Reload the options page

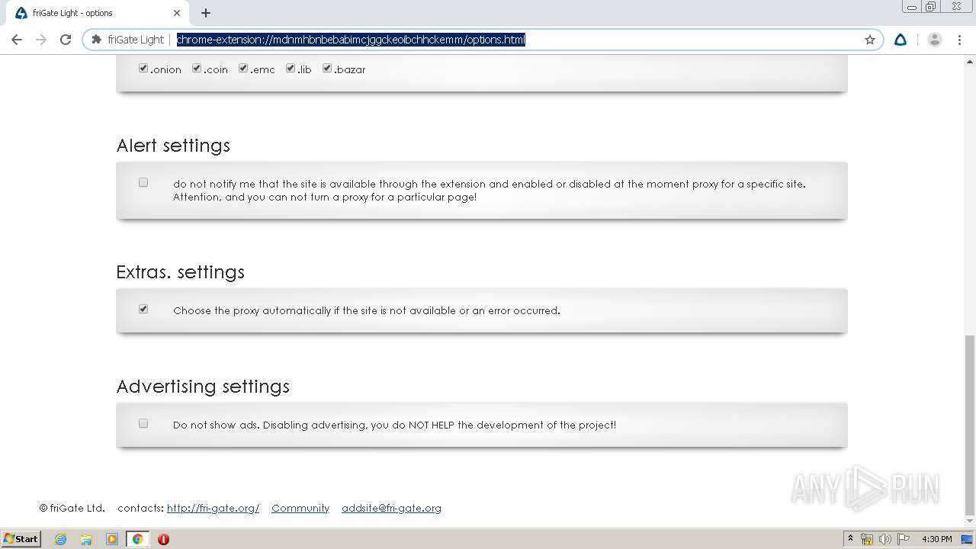tap(66, 40)
